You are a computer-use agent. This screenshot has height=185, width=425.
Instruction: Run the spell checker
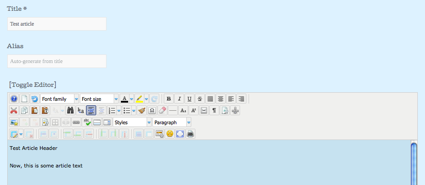click(x=87, y=122)
